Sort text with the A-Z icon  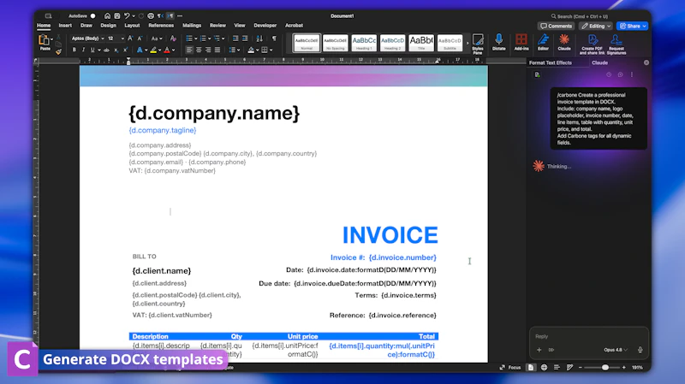(259, 38)
